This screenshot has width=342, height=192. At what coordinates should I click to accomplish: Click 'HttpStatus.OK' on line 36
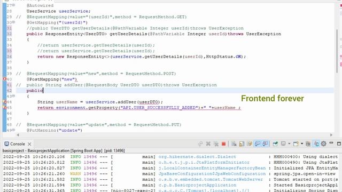[223, 57]
